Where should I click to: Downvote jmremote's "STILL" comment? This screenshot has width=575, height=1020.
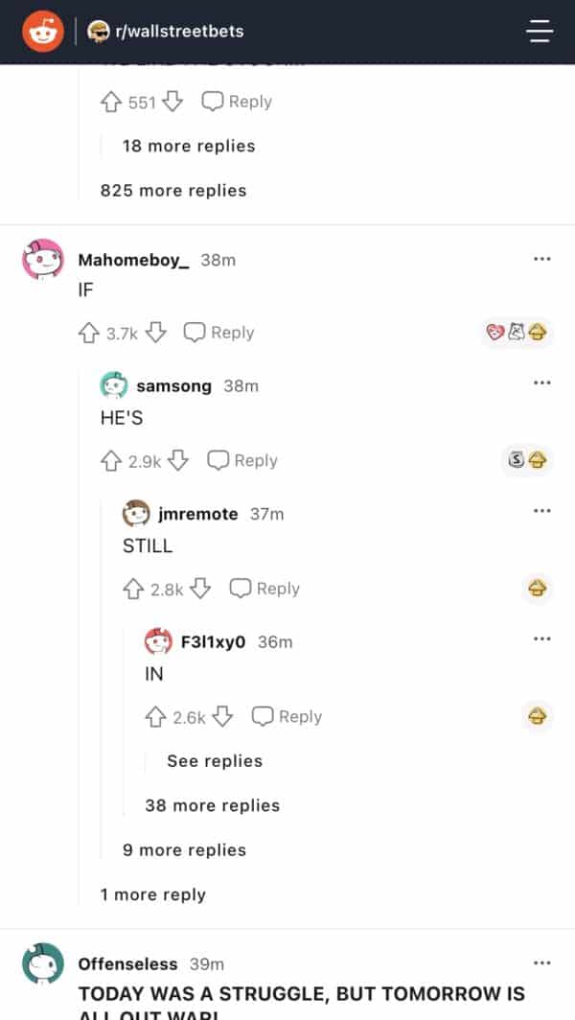pyautogui.click(x=200, y=589)
